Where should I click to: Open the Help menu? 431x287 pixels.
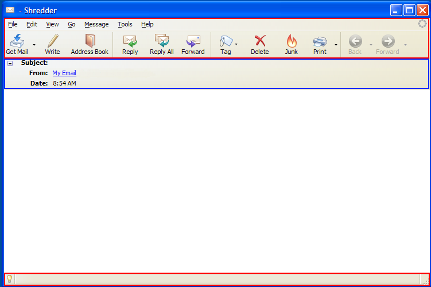[147, 24]
